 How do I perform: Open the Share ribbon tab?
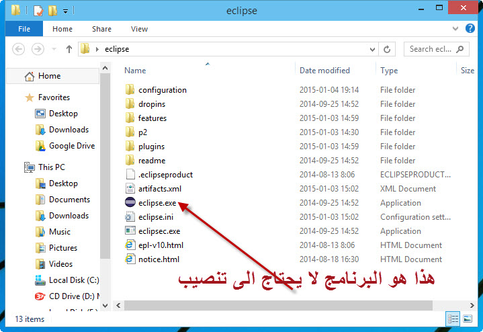pyautogui.click(x=101, y=29)
